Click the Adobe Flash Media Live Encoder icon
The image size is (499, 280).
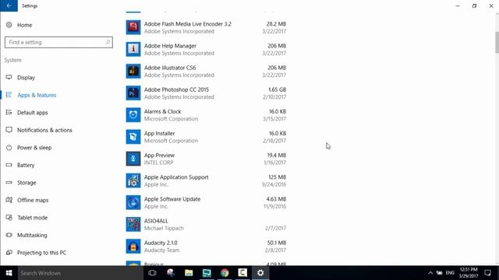(x=133, y=27)
